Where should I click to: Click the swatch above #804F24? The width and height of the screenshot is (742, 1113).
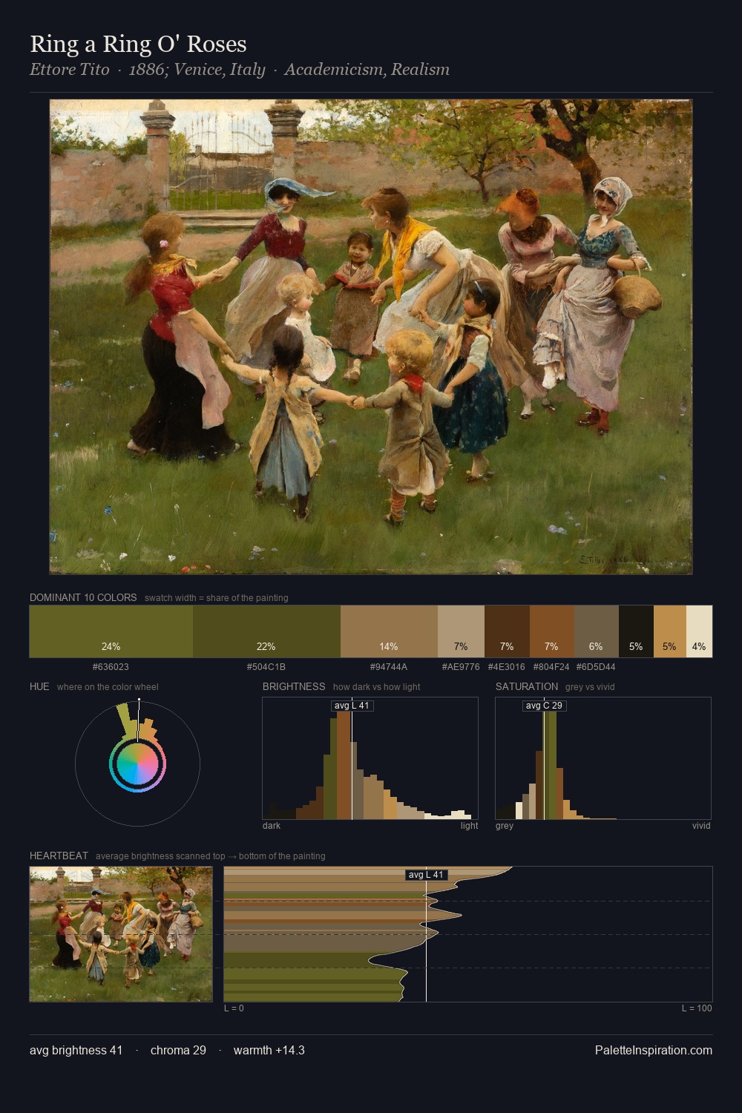551,631
